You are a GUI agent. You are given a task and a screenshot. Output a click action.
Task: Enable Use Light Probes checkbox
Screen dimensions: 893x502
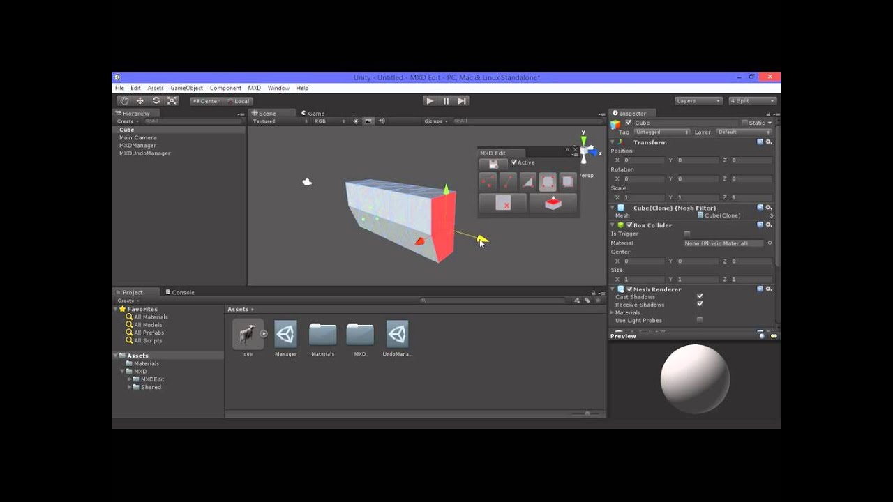[700, 320]
